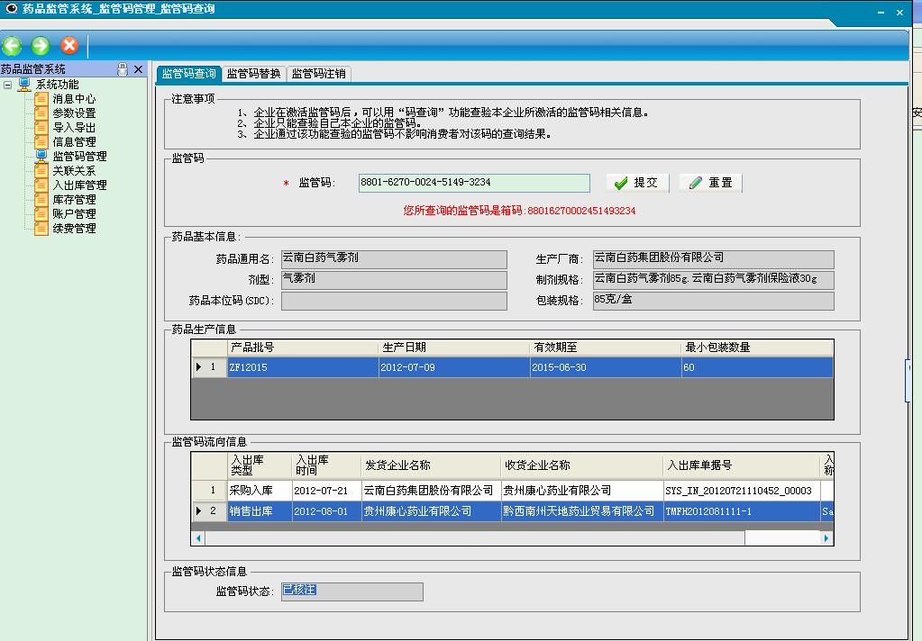Switch to the 监管码查询 tab
Screen dimensions: 922x641
coord(188,74)
